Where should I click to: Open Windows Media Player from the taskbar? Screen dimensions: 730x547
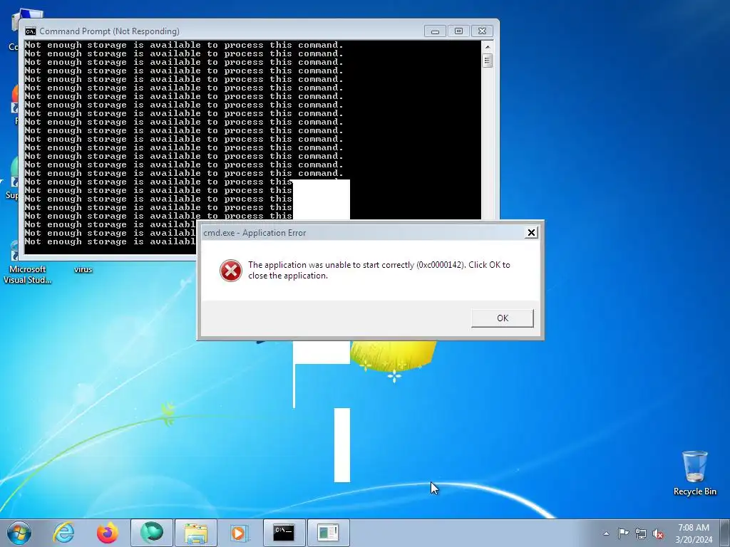pos(240,533)
